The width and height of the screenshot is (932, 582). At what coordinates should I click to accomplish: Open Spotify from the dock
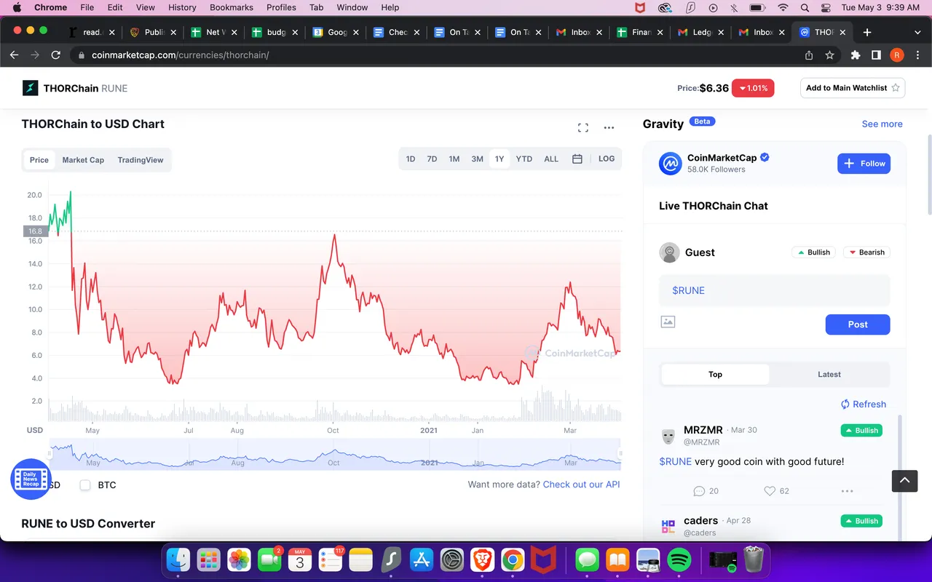point(679,559)
